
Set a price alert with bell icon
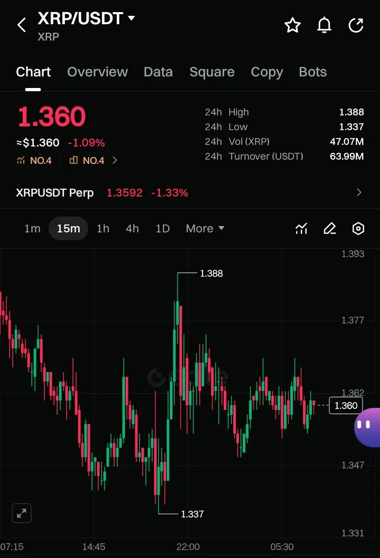(324, 25)
